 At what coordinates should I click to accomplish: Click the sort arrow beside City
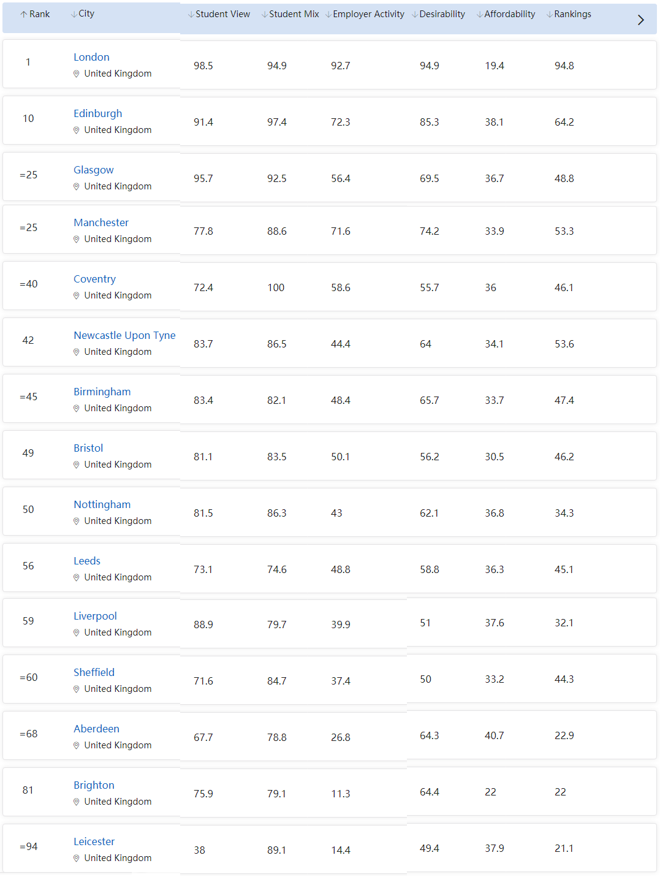74,15
